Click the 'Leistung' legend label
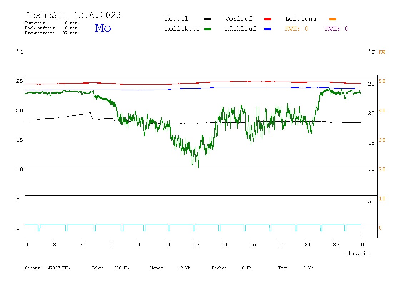Viewport: 410px width, 290px height. click(301, 19)
